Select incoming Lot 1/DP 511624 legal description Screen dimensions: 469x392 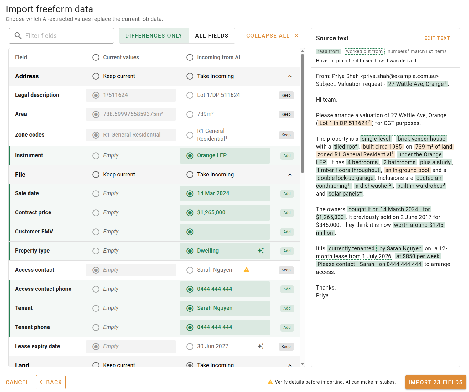coord(190,95)
